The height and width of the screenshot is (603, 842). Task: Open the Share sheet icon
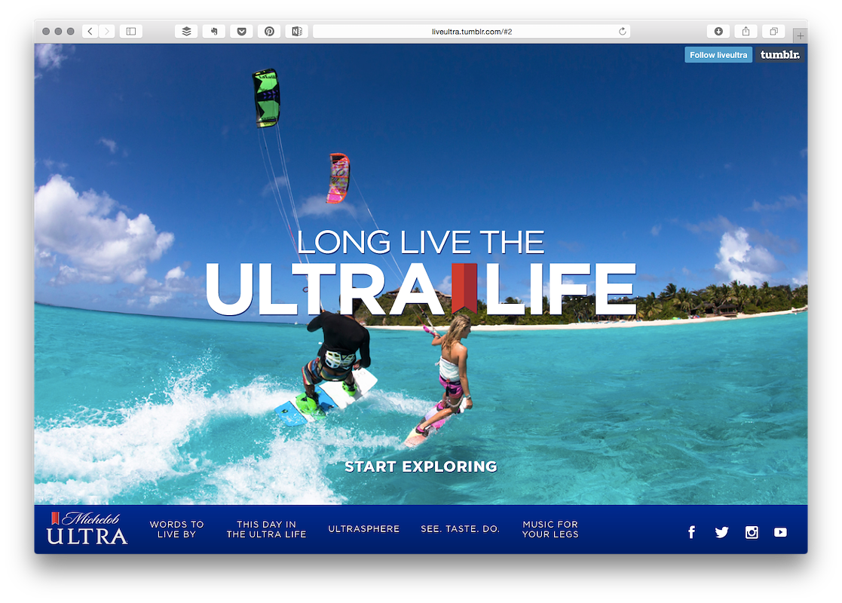coord(746,31)
